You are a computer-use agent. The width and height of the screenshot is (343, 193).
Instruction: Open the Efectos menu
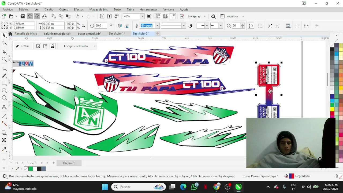coord(79,9)
